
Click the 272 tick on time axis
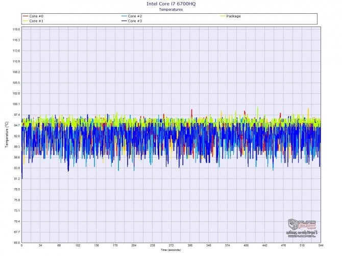171,246
